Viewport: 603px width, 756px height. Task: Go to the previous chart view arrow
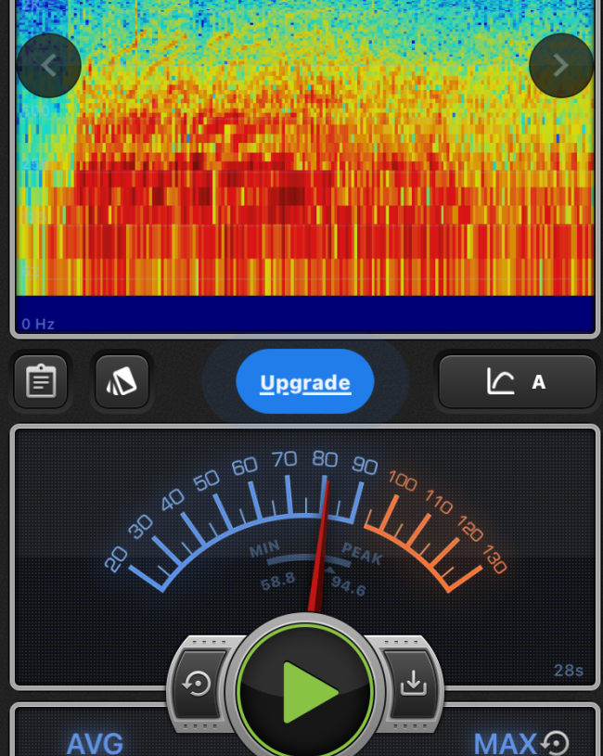point(49,65)
